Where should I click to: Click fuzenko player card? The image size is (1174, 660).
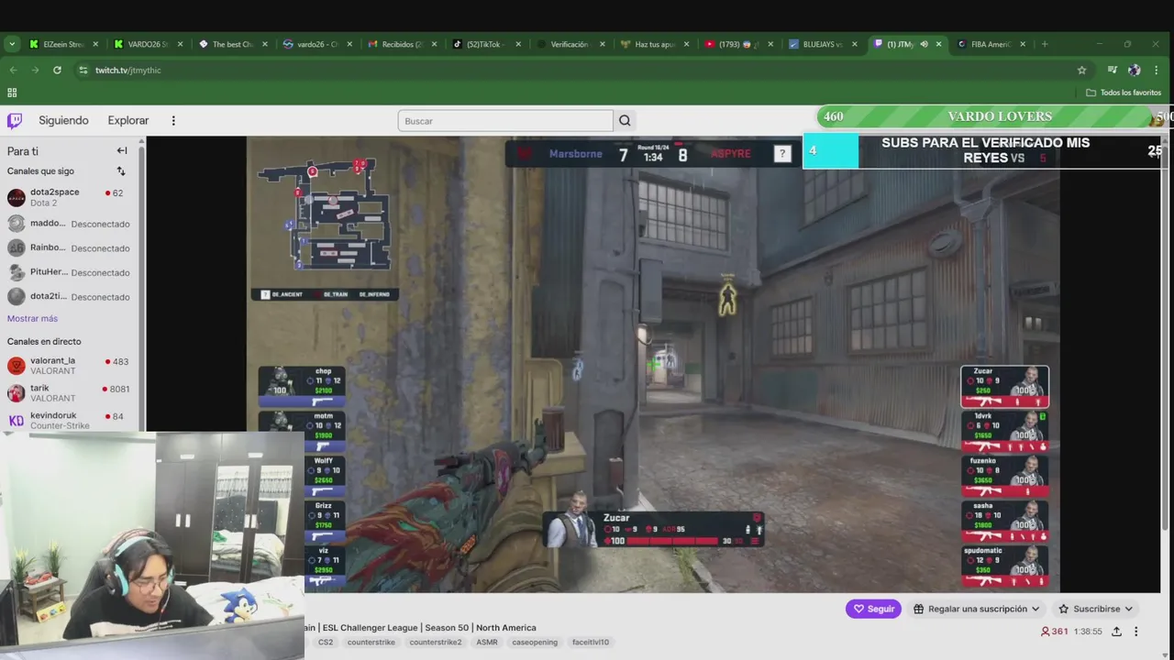tap(1004, 477)
